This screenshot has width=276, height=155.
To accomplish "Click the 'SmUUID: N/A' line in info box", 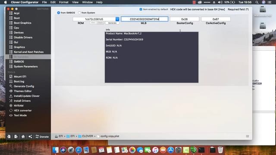I will (x=114, y=46).
